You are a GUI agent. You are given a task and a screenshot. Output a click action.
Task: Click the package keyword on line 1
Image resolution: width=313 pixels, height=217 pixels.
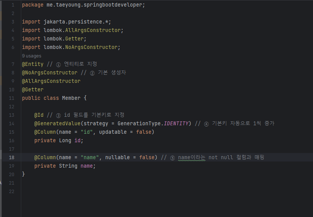32,5
